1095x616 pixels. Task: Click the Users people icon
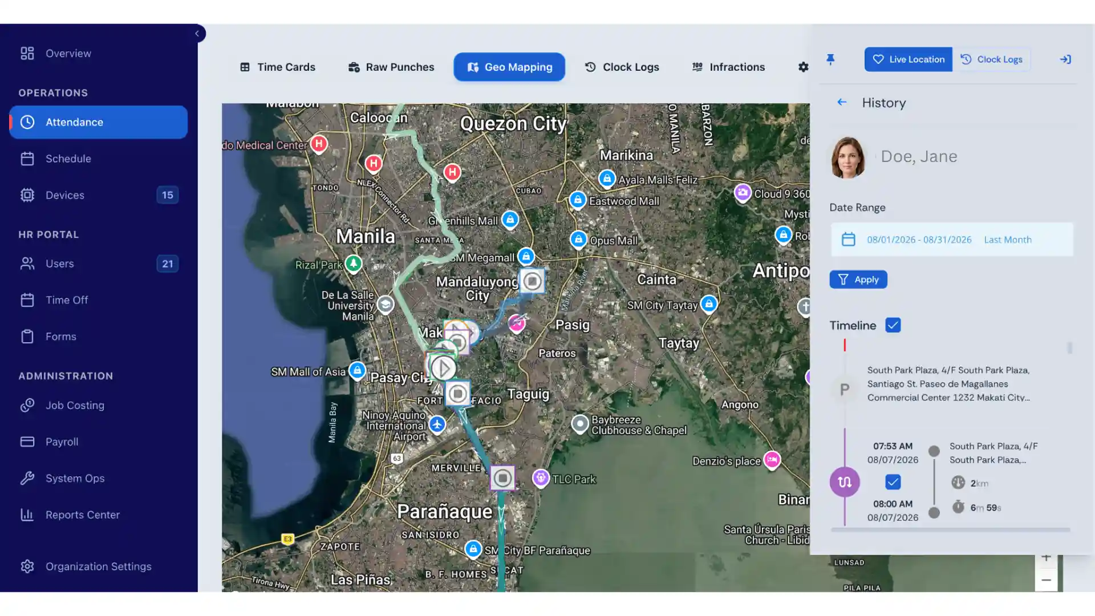pos(27,264)
